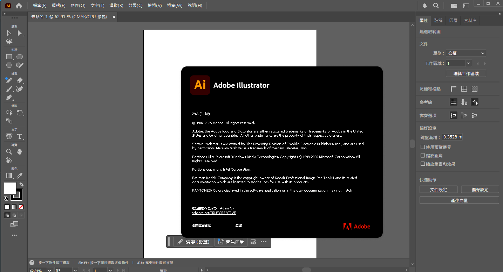This screenshot has width=503, height=272.
Task: Pick the Ellipse shape tool
Action: (x=20, y=57)
